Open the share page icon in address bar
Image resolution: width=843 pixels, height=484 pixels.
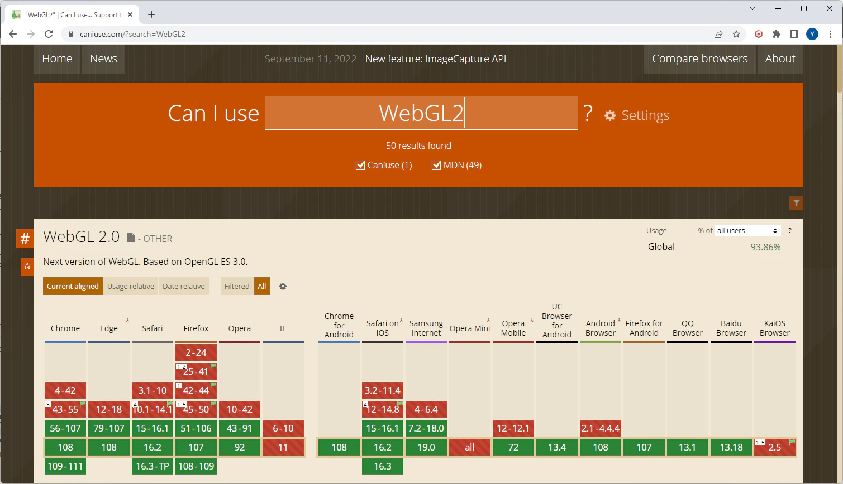coord(718,34)
